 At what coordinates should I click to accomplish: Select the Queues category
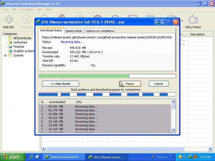18,55
